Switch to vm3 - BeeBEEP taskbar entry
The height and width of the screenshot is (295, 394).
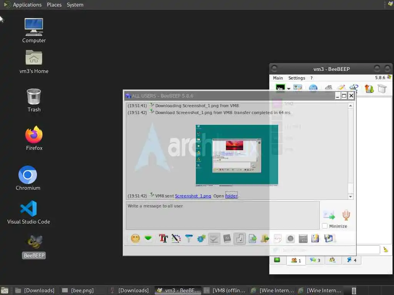[179, 290]
